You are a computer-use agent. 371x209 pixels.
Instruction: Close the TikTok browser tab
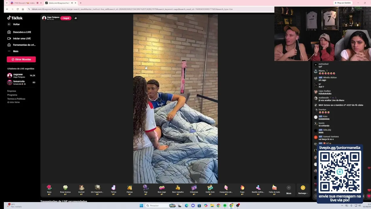point(75,3)
